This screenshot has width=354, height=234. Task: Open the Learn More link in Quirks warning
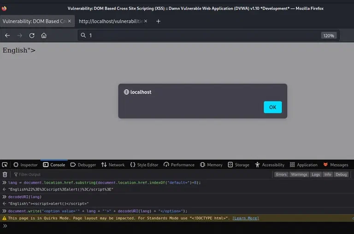246,218
